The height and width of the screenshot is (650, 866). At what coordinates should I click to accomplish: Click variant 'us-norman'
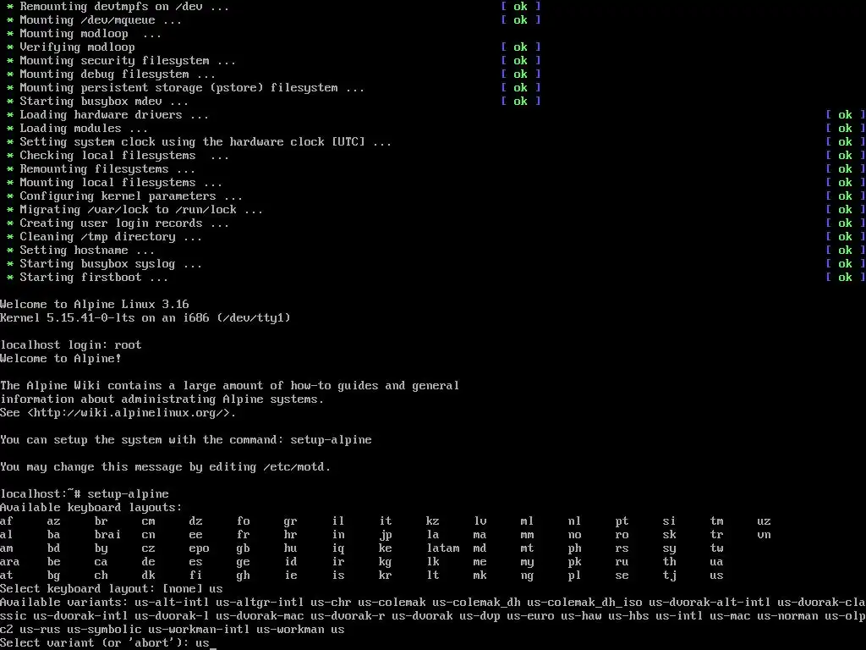point(787,616)
